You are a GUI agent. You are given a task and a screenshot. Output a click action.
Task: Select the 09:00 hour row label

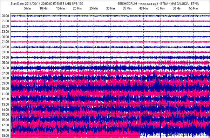tap(5, 83)
